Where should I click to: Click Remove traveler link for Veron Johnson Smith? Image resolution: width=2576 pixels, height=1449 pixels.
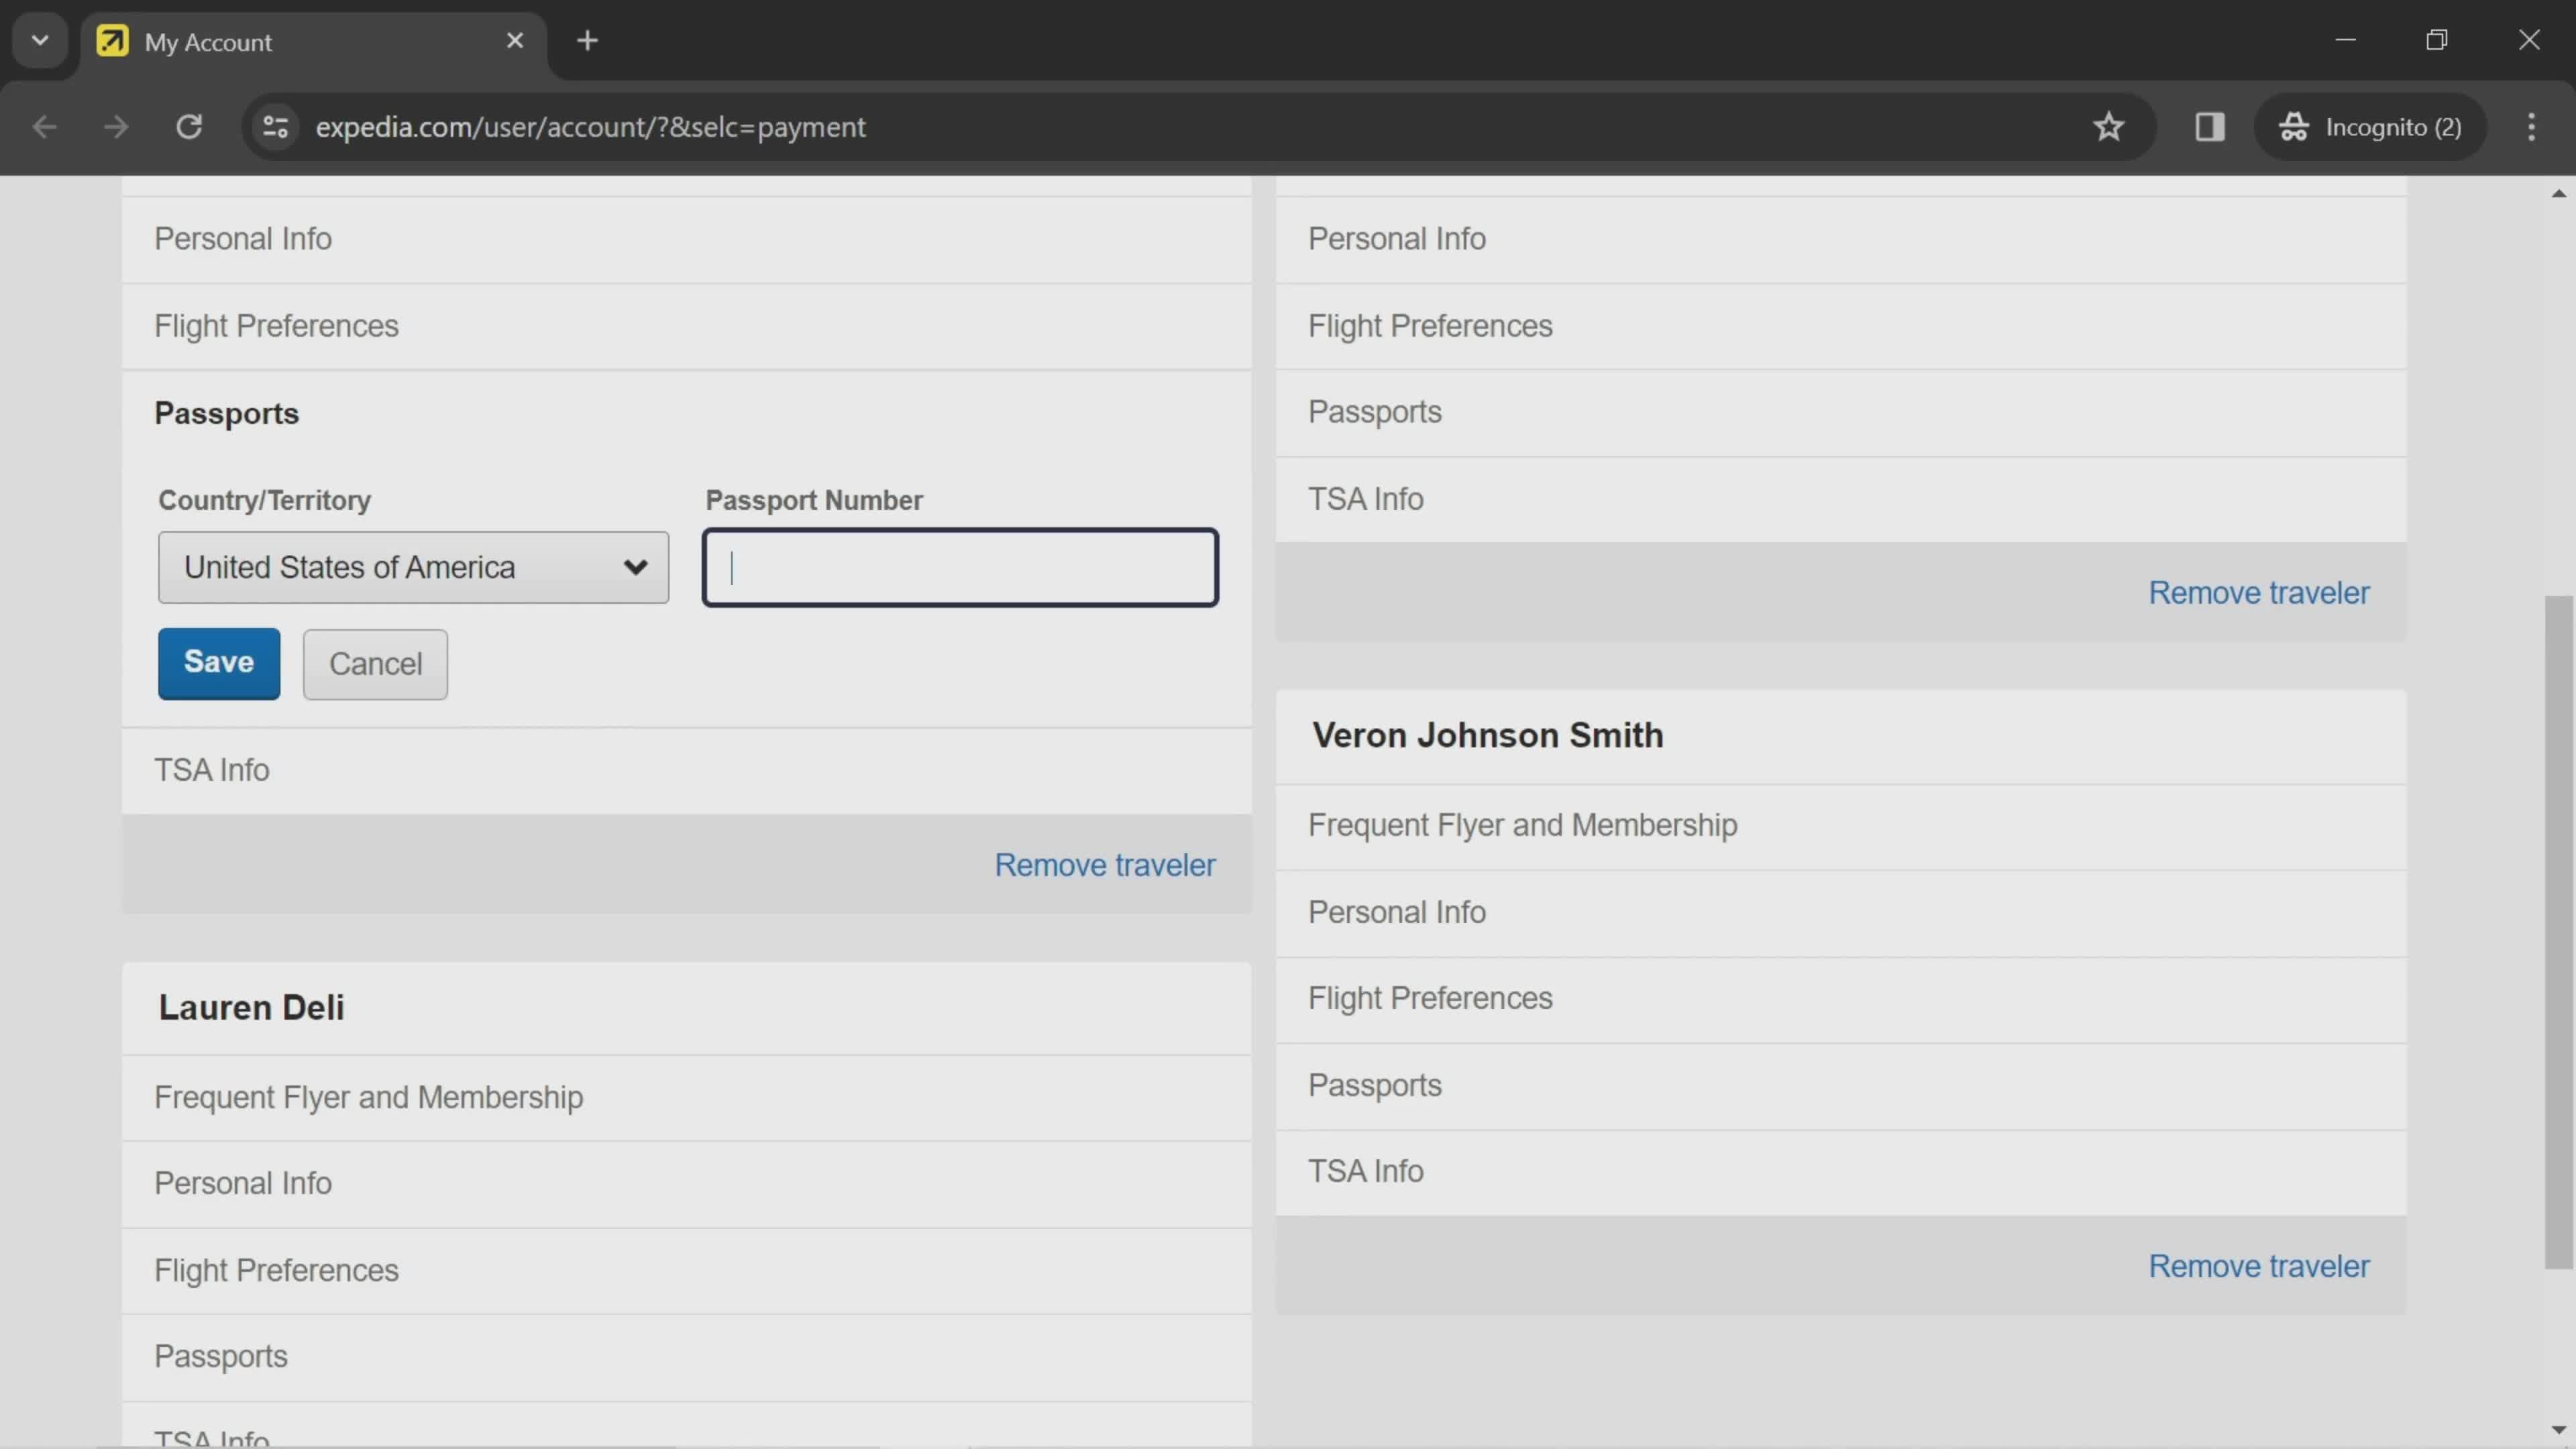coord(2259,1267)
